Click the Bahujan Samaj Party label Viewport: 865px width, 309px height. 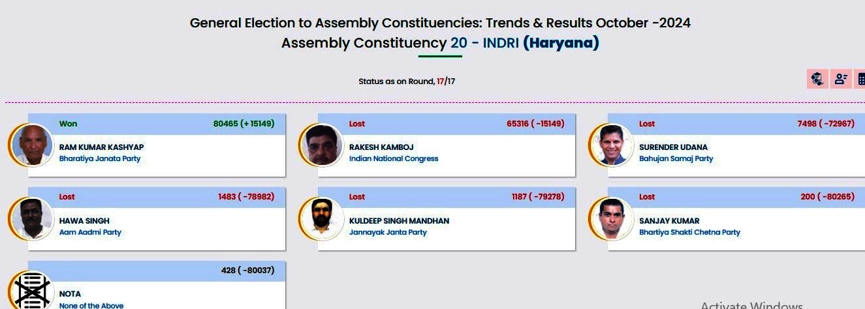point(676,159)
